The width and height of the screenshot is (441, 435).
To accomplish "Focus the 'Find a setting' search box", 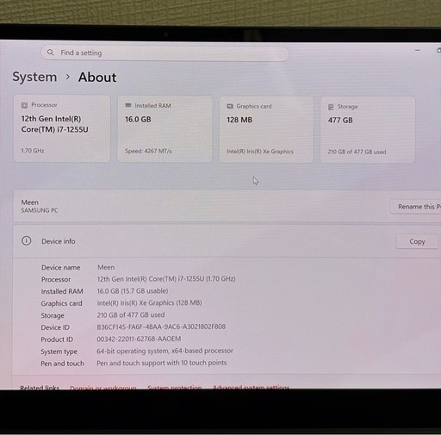I will click(165, 53).
